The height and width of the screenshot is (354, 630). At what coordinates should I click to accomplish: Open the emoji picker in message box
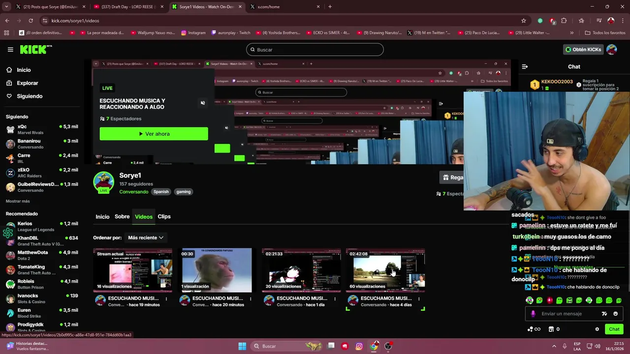[615, 314]
